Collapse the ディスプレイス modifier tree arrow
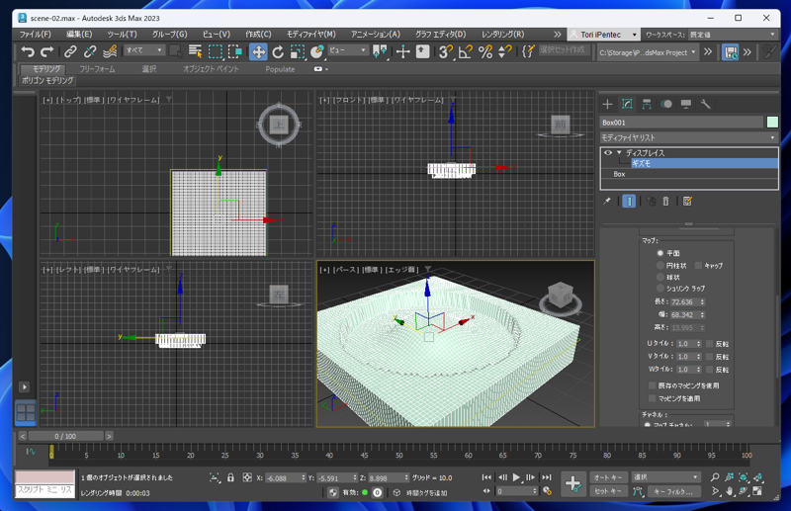Screen dimensions: 791x511 click(x=619, y=153)
